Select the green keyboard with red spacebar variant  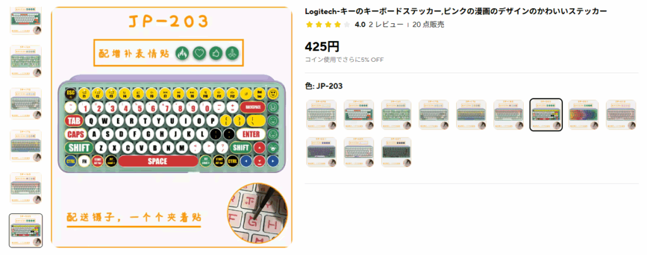coord(359,115)
